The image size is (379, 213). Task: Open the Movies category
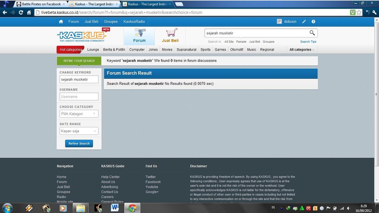pyautogui.click(x=167, y=50)
